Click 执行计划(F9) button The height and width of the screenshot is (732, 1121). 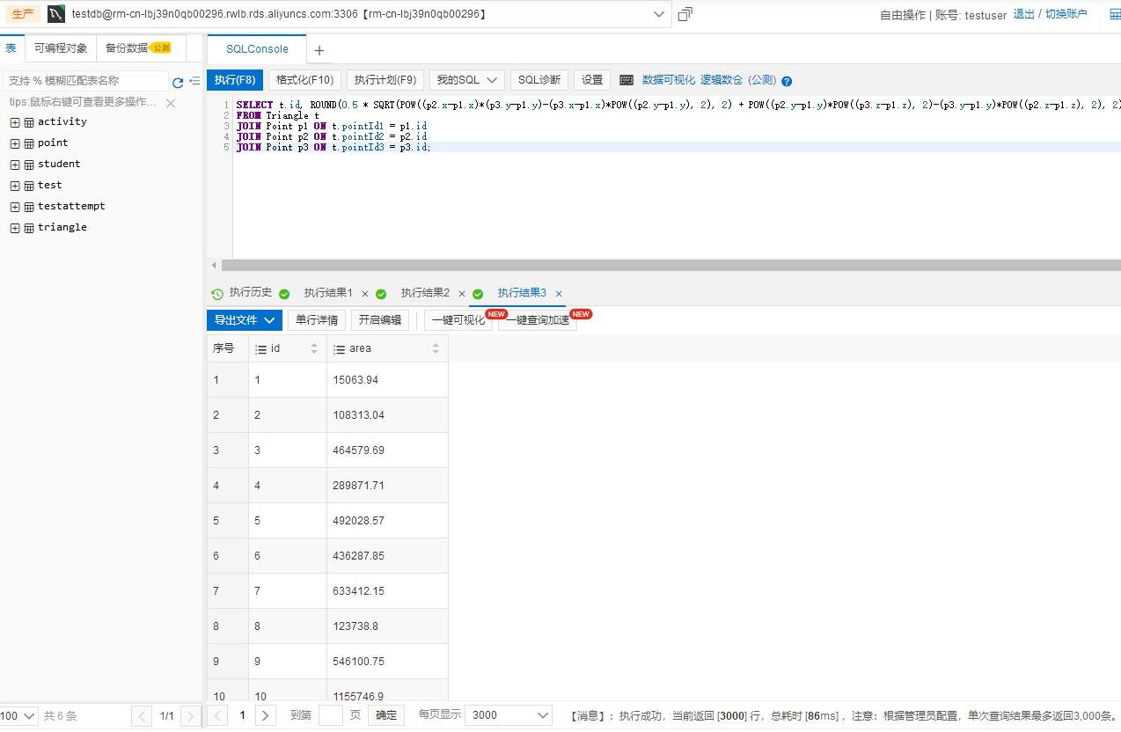coord(385,80)
